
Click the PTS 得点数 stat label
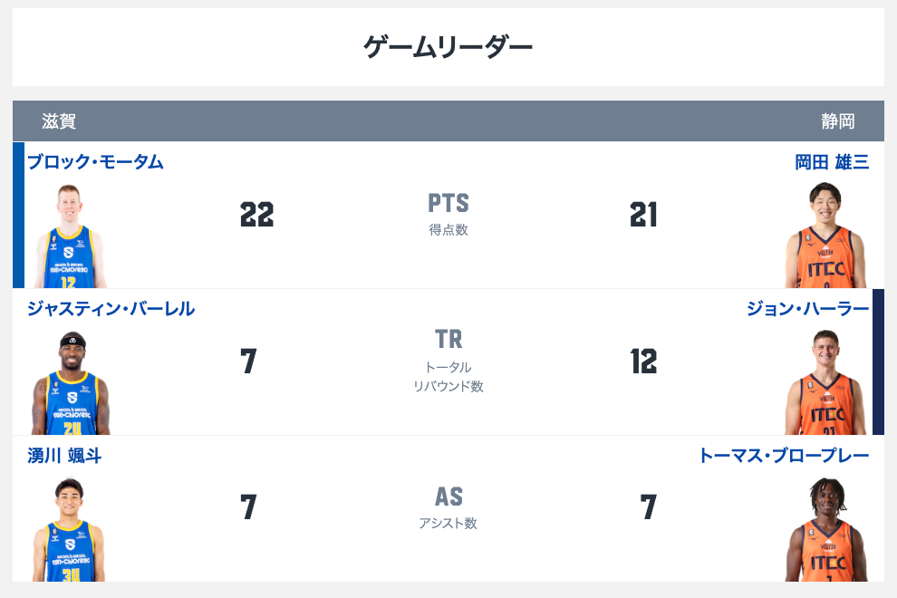pos(448,214)
